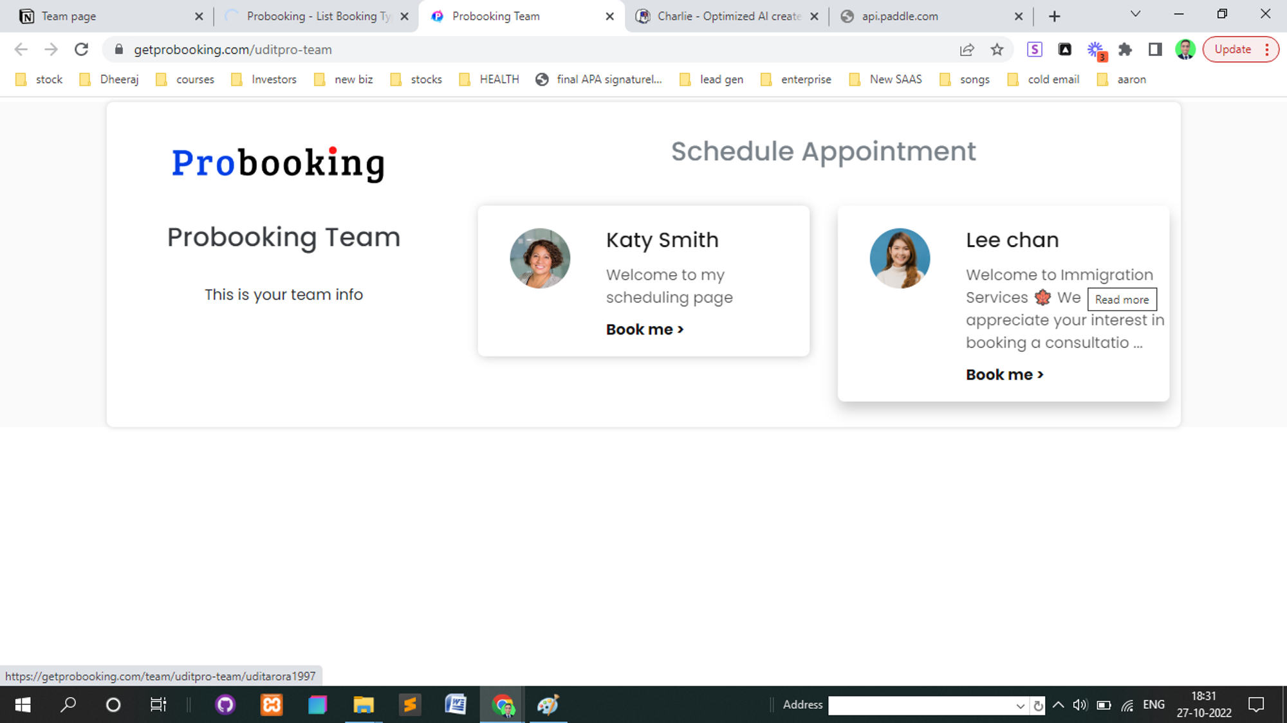Open Paint from the taskbar
The width and height of the screenshot is (1287, 723).
click(x=548, y=705)
